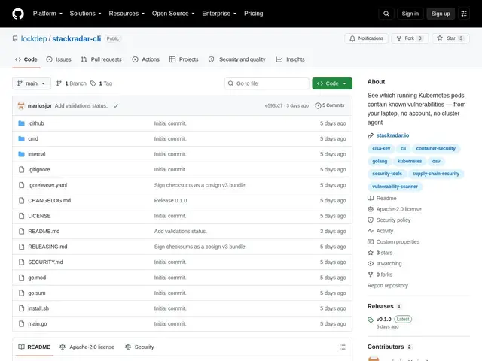Select the Security tab under README
This screenshot has height=361, width=482.
pos(139,347)
